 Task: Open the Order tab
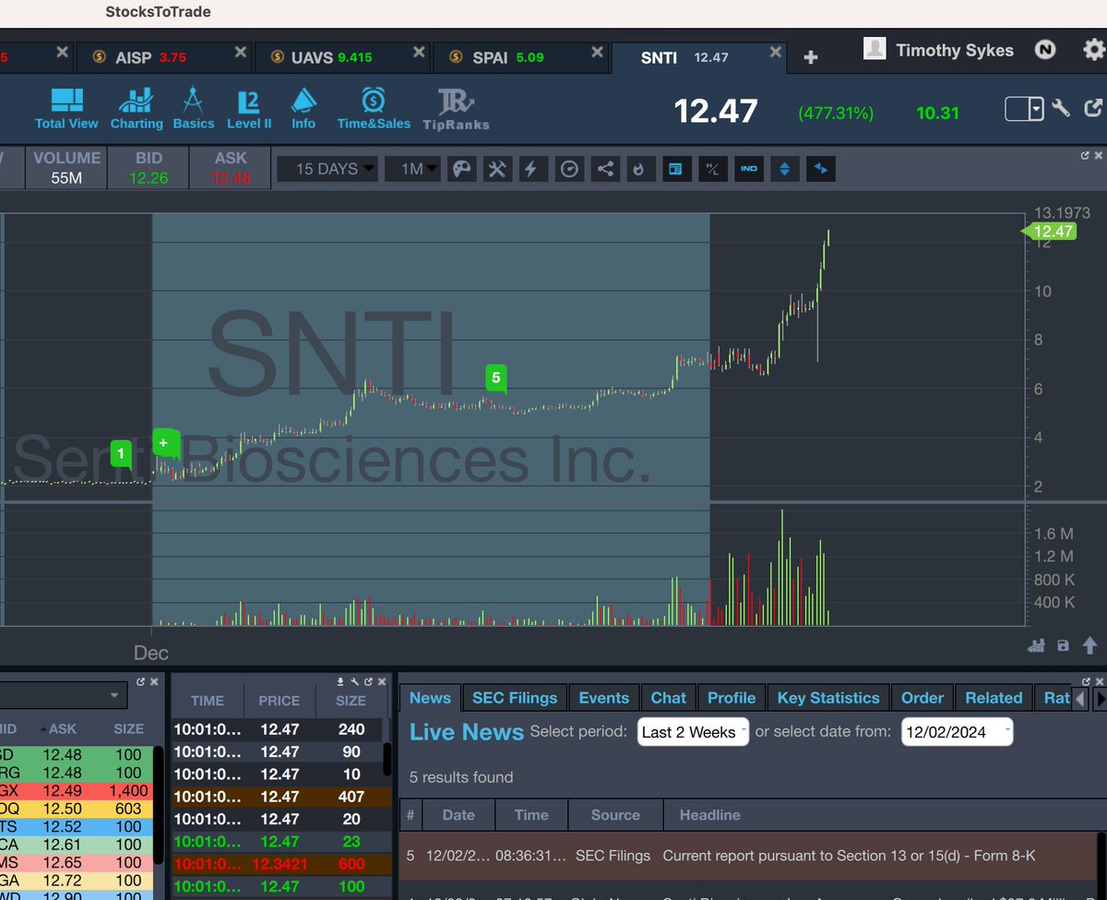(x=922, y=698)
